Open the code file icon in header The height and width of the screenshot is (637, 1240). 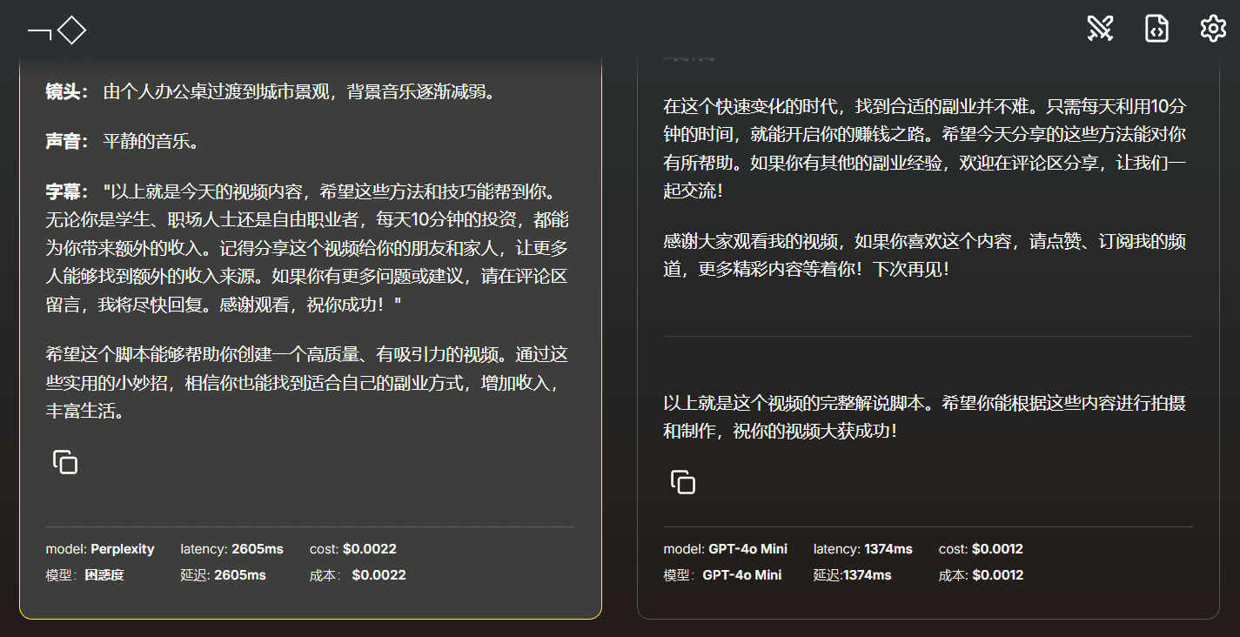coord(1156,29)
